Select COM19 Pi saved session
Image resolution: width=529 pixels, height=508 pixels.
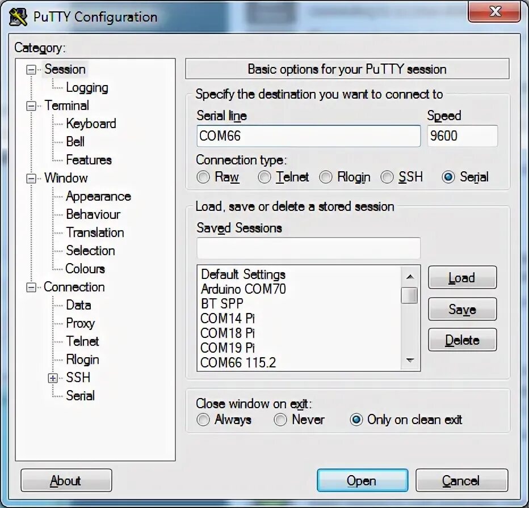click(228, 348)
